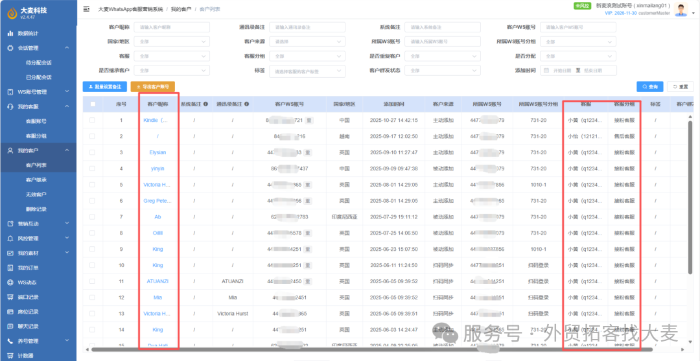Viewport: 700px width, 361px height.
Task: Check the checkbox for row 11 ATUANZI
Action: point(93,281)
